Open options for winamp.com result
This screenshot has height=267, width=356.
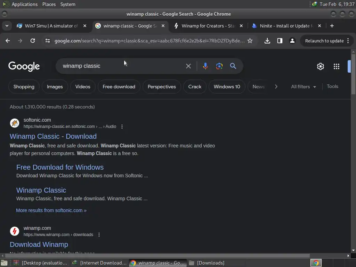pos(99,235)
